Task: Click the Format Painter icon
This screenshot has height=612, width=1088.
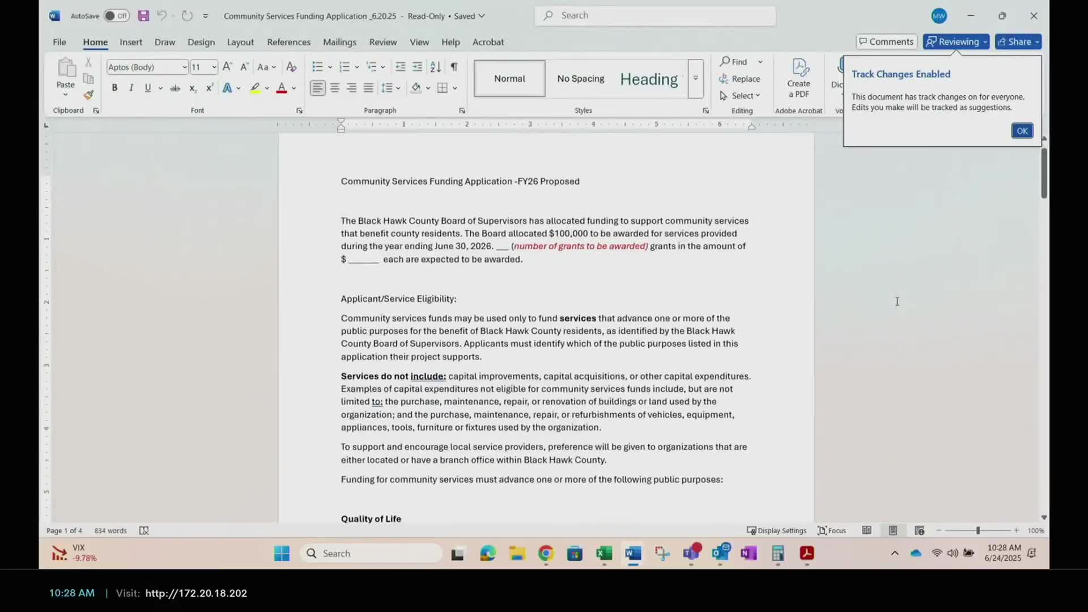Action: point(88,95)
